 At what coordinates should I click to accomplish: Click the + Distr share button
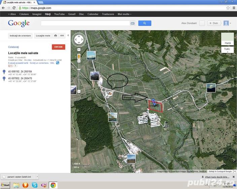click(x=214, y=23)
